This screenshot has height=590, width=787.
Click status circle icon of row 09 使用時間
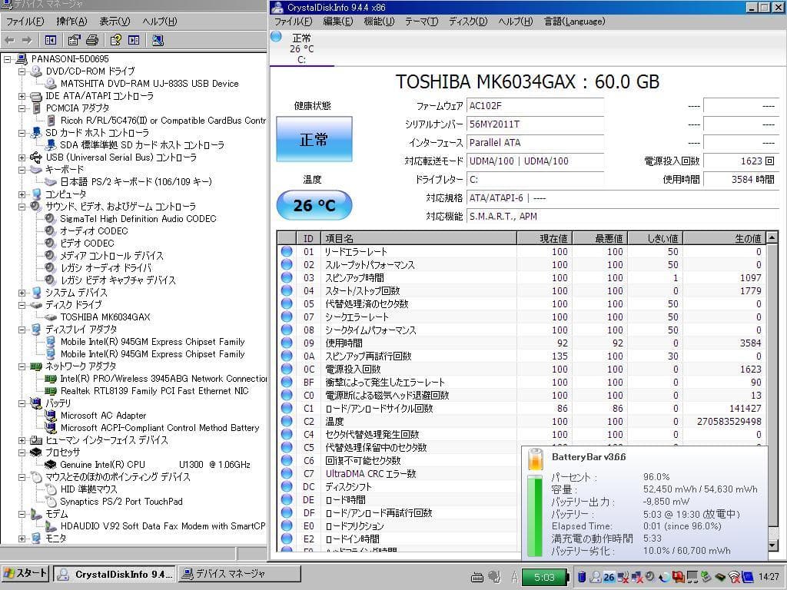coord(287,343)
